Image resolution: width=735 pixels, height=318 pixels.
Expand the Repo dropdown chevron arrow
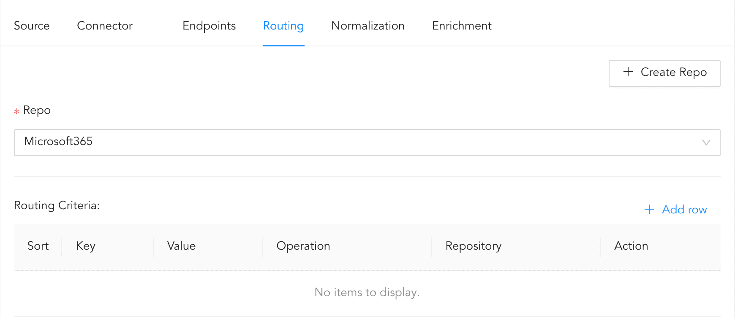pos(706,143)
